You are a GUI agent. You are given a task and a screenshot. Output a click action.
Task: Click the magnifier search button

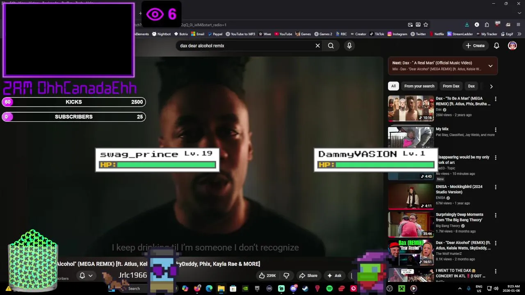click(x=331, y=46)
